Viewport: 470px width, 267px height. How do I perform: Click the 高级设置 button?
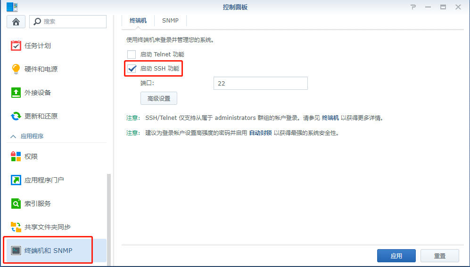[x=159, y=98]
